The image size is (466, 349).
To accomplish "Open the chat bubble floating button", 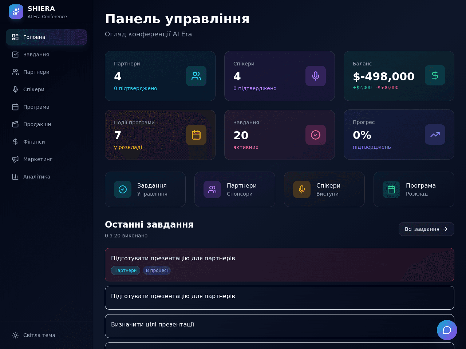I will click(447, 330).
